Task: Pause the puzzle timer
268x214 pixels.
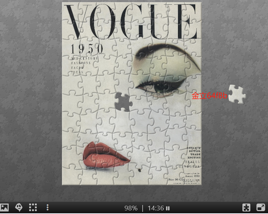Action: (168, 208)
